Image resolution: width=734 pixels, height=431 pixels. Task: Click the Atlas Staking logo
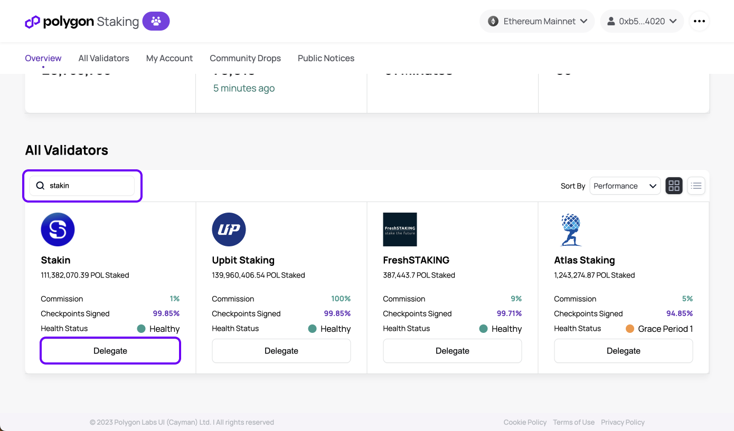coord(571,229)
